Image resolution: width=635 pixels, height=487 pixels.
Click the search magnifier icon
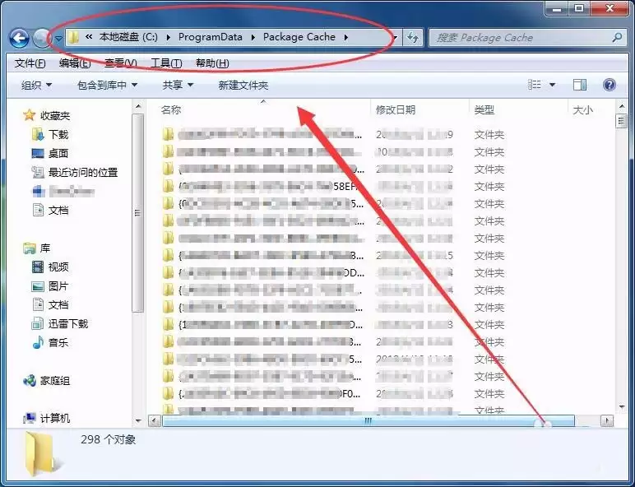pos(617,38)
